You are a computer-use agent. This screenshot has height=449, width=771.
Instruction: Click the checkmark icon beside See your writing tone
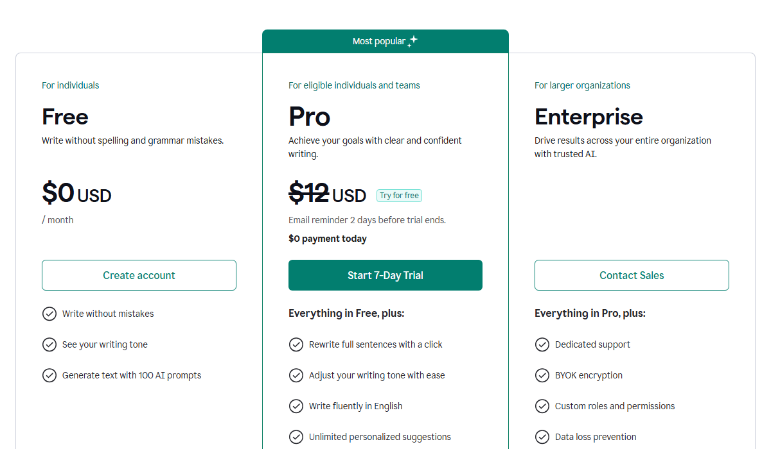click(49, 344)
